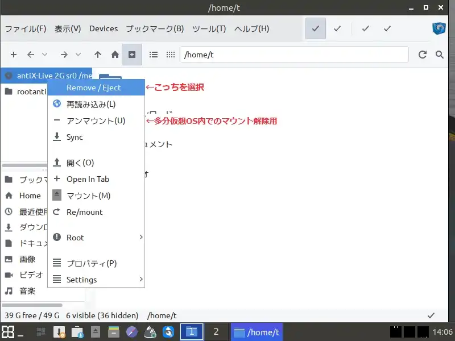Choose Open In Tab option
Screen dimensions: 455x341
coord(88,179)
